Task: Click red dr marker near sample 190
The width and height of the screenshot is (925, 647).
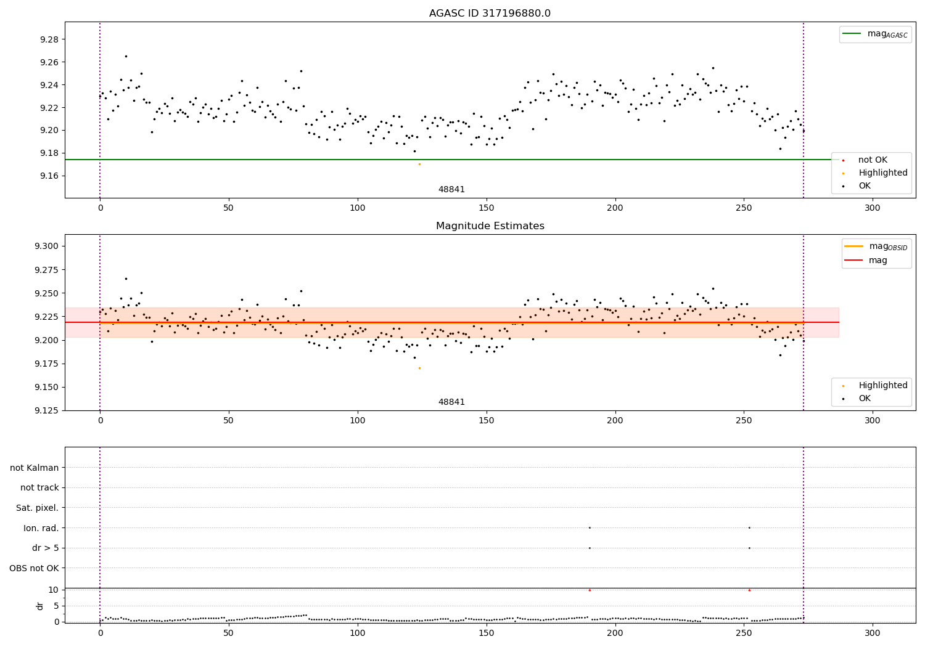Action: (x=590, y=590)
